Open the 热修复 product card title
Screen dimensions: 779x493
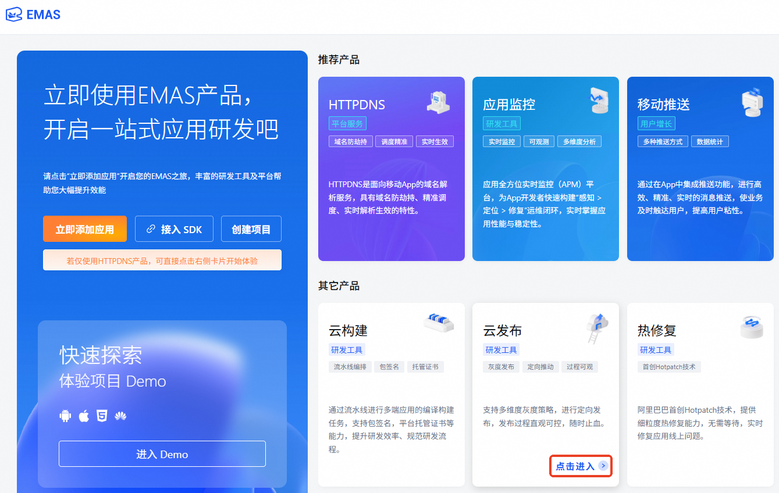[657, 331]
